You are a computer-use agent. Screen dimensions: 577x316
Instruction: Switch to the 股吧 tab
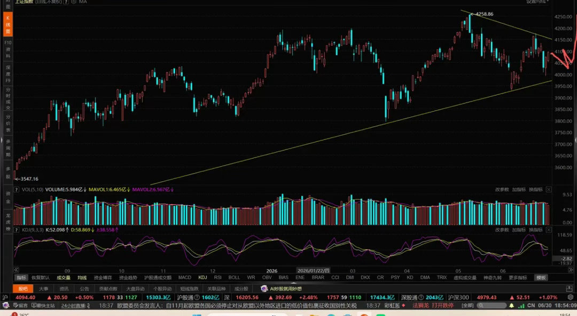point(23,289)
